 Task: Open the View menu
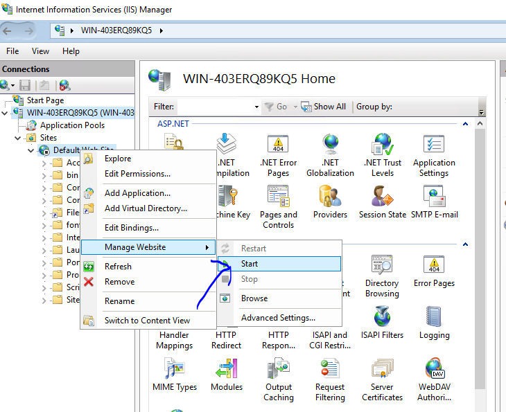(x=40, y=51)
